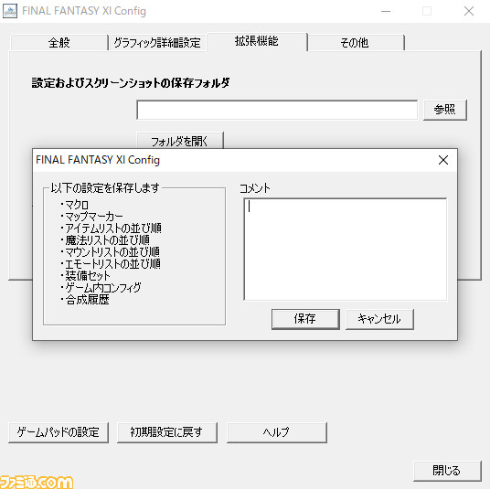The height and width of the screenshot is (489, 490).
Task: Select the 拡張機能 tab
Action: (x=257, y=41)
